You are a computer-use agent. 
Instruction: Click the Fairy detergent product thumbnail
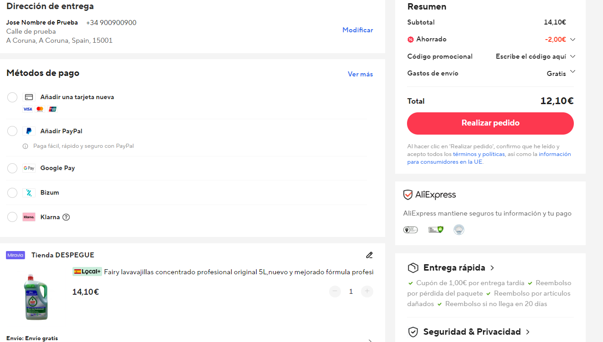36,297
